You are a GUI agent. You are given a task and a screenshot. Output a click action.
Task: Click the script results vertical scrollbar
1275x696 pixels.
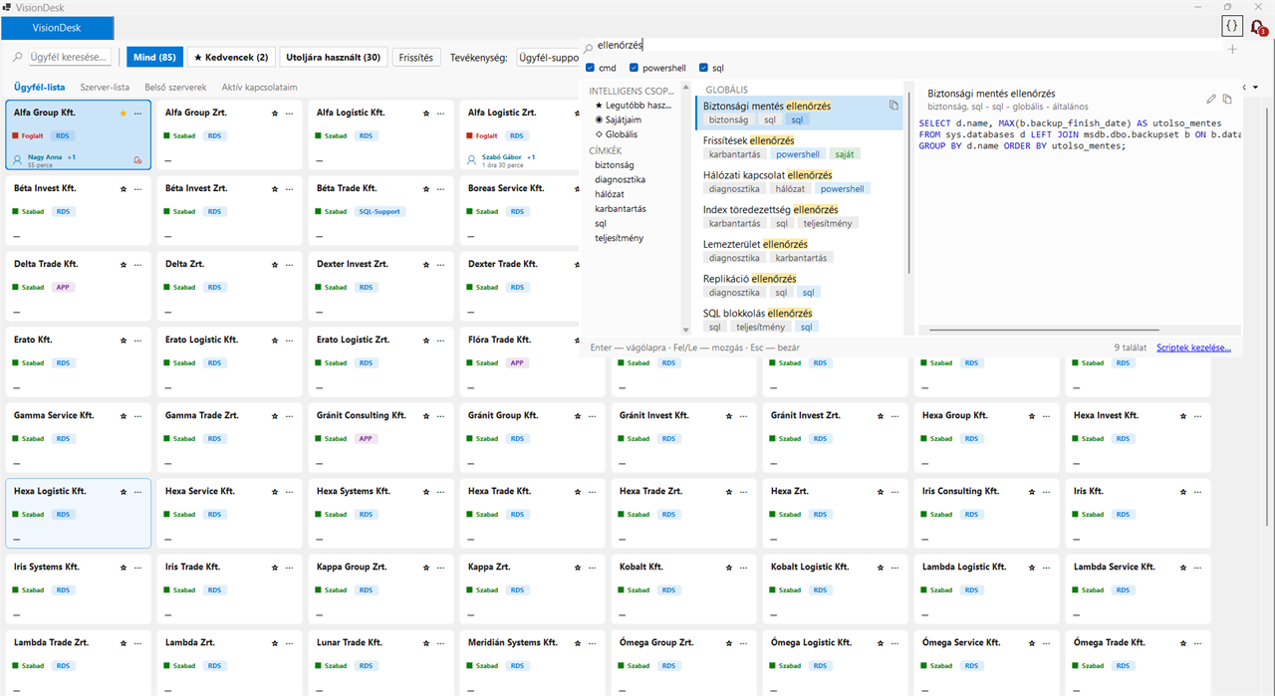click(907, 181)
